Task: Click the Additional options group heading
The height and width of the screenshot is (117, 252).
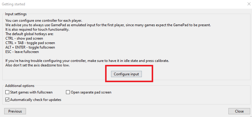Action: (20, 86)
